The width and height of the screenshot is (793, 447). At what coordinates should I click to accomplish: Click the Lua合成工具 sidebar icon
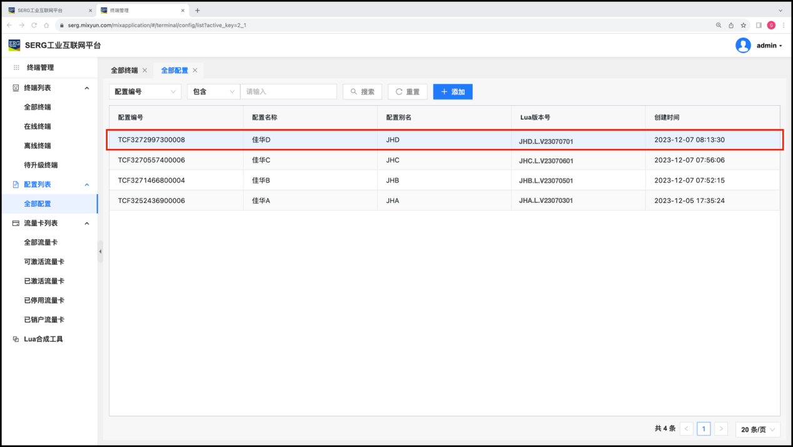pyautogui.click(x=16, y=339)
